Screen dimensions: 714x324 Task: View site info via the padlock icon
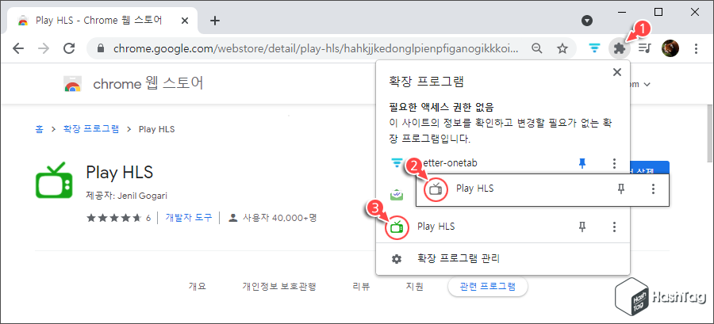(101, 48)
